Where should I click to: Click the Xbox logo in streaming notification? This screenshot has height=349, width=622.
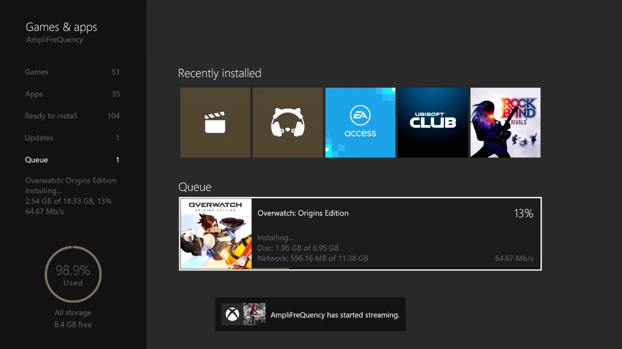point(232,314)
